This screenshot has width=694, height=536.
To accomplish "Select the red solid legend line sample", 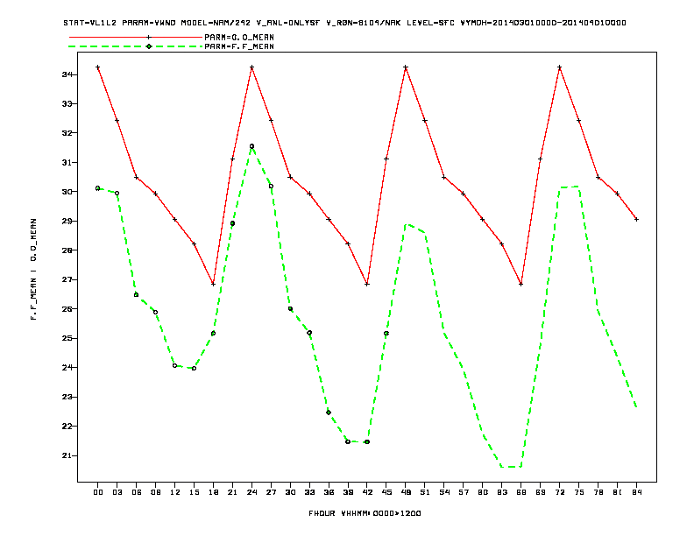I will coord(136,38).
